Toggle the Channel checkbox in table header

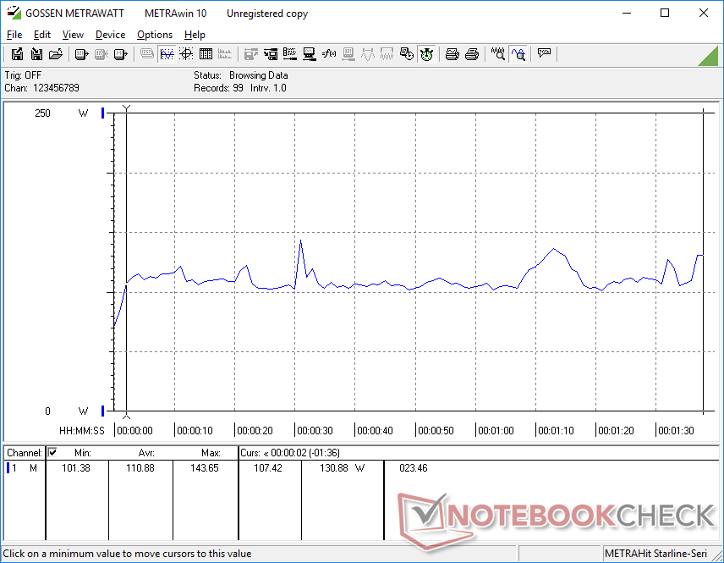(52, 453)
